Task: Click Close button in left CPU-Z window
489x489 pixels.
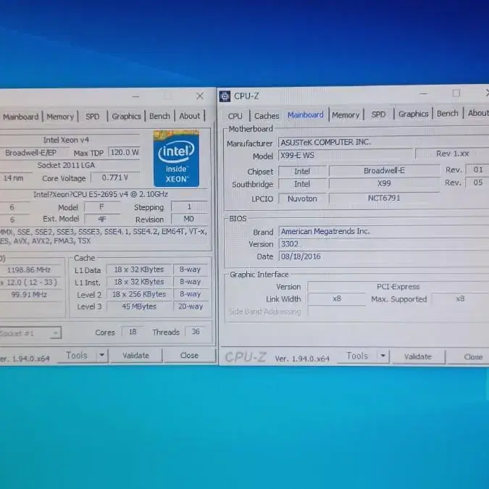Action: pos(189,355)
